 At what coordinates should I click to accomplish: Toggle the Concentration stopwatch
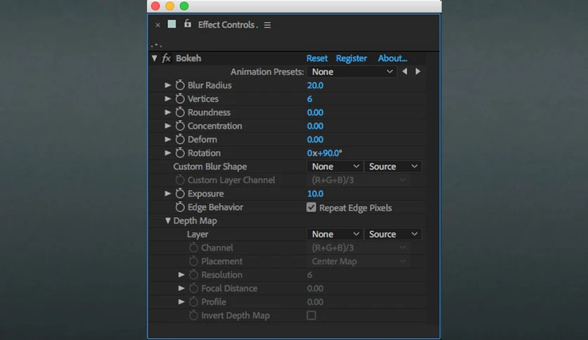pos(180,126)
